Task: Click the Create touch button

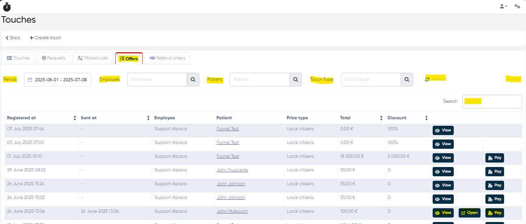Action: (45, 38)
